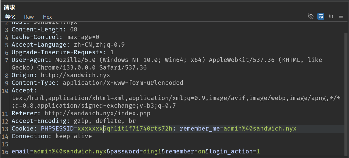
Task: Select the 美化 tab
Action: [x=10, y=17]
